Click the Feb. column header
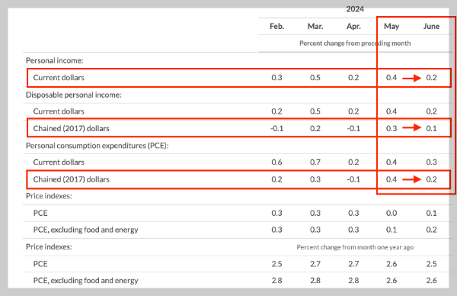 tap(276, 26)
